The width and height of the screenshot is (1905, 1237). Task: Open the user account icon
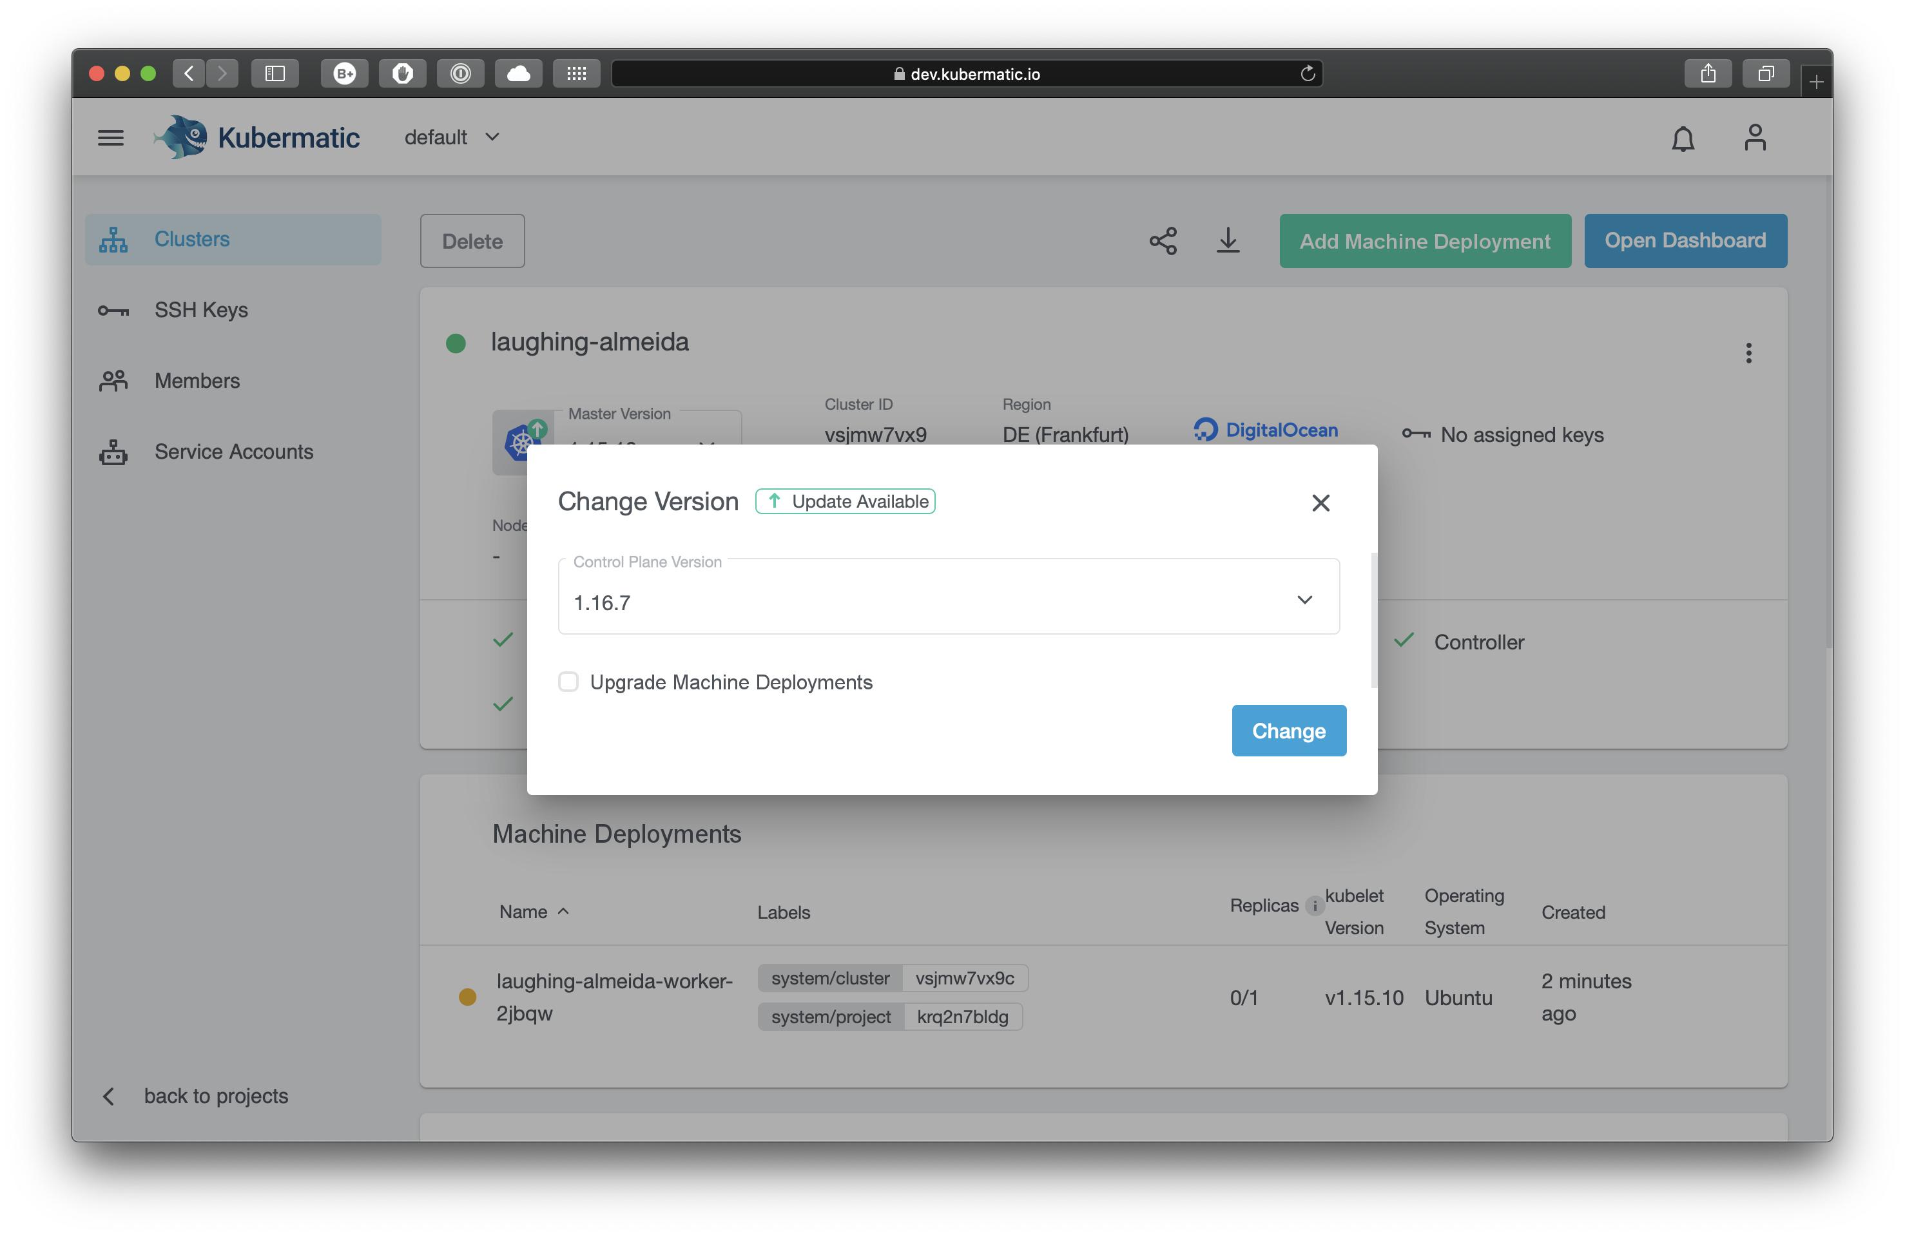tap(1755, 137)
